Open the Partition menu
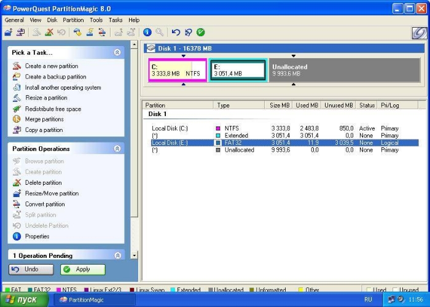This screenshot has height=307, width=430. coord(73,20)
